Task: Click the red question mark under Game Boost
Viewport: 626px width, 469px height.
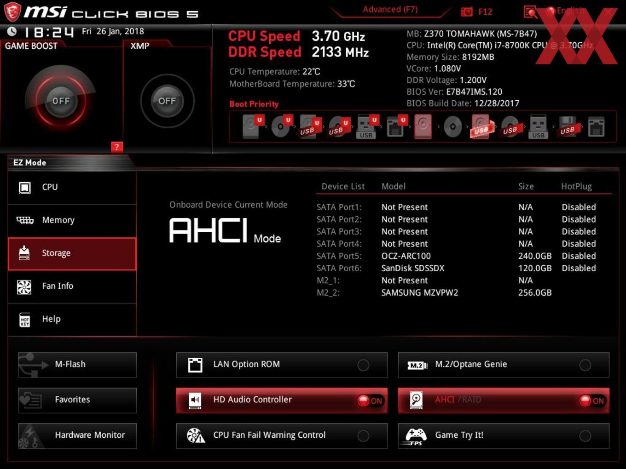Action: [x=117, y=147]
